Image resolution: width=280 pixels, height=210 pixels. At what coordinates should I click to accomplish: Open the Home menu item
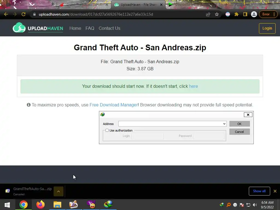pos(75,28)
